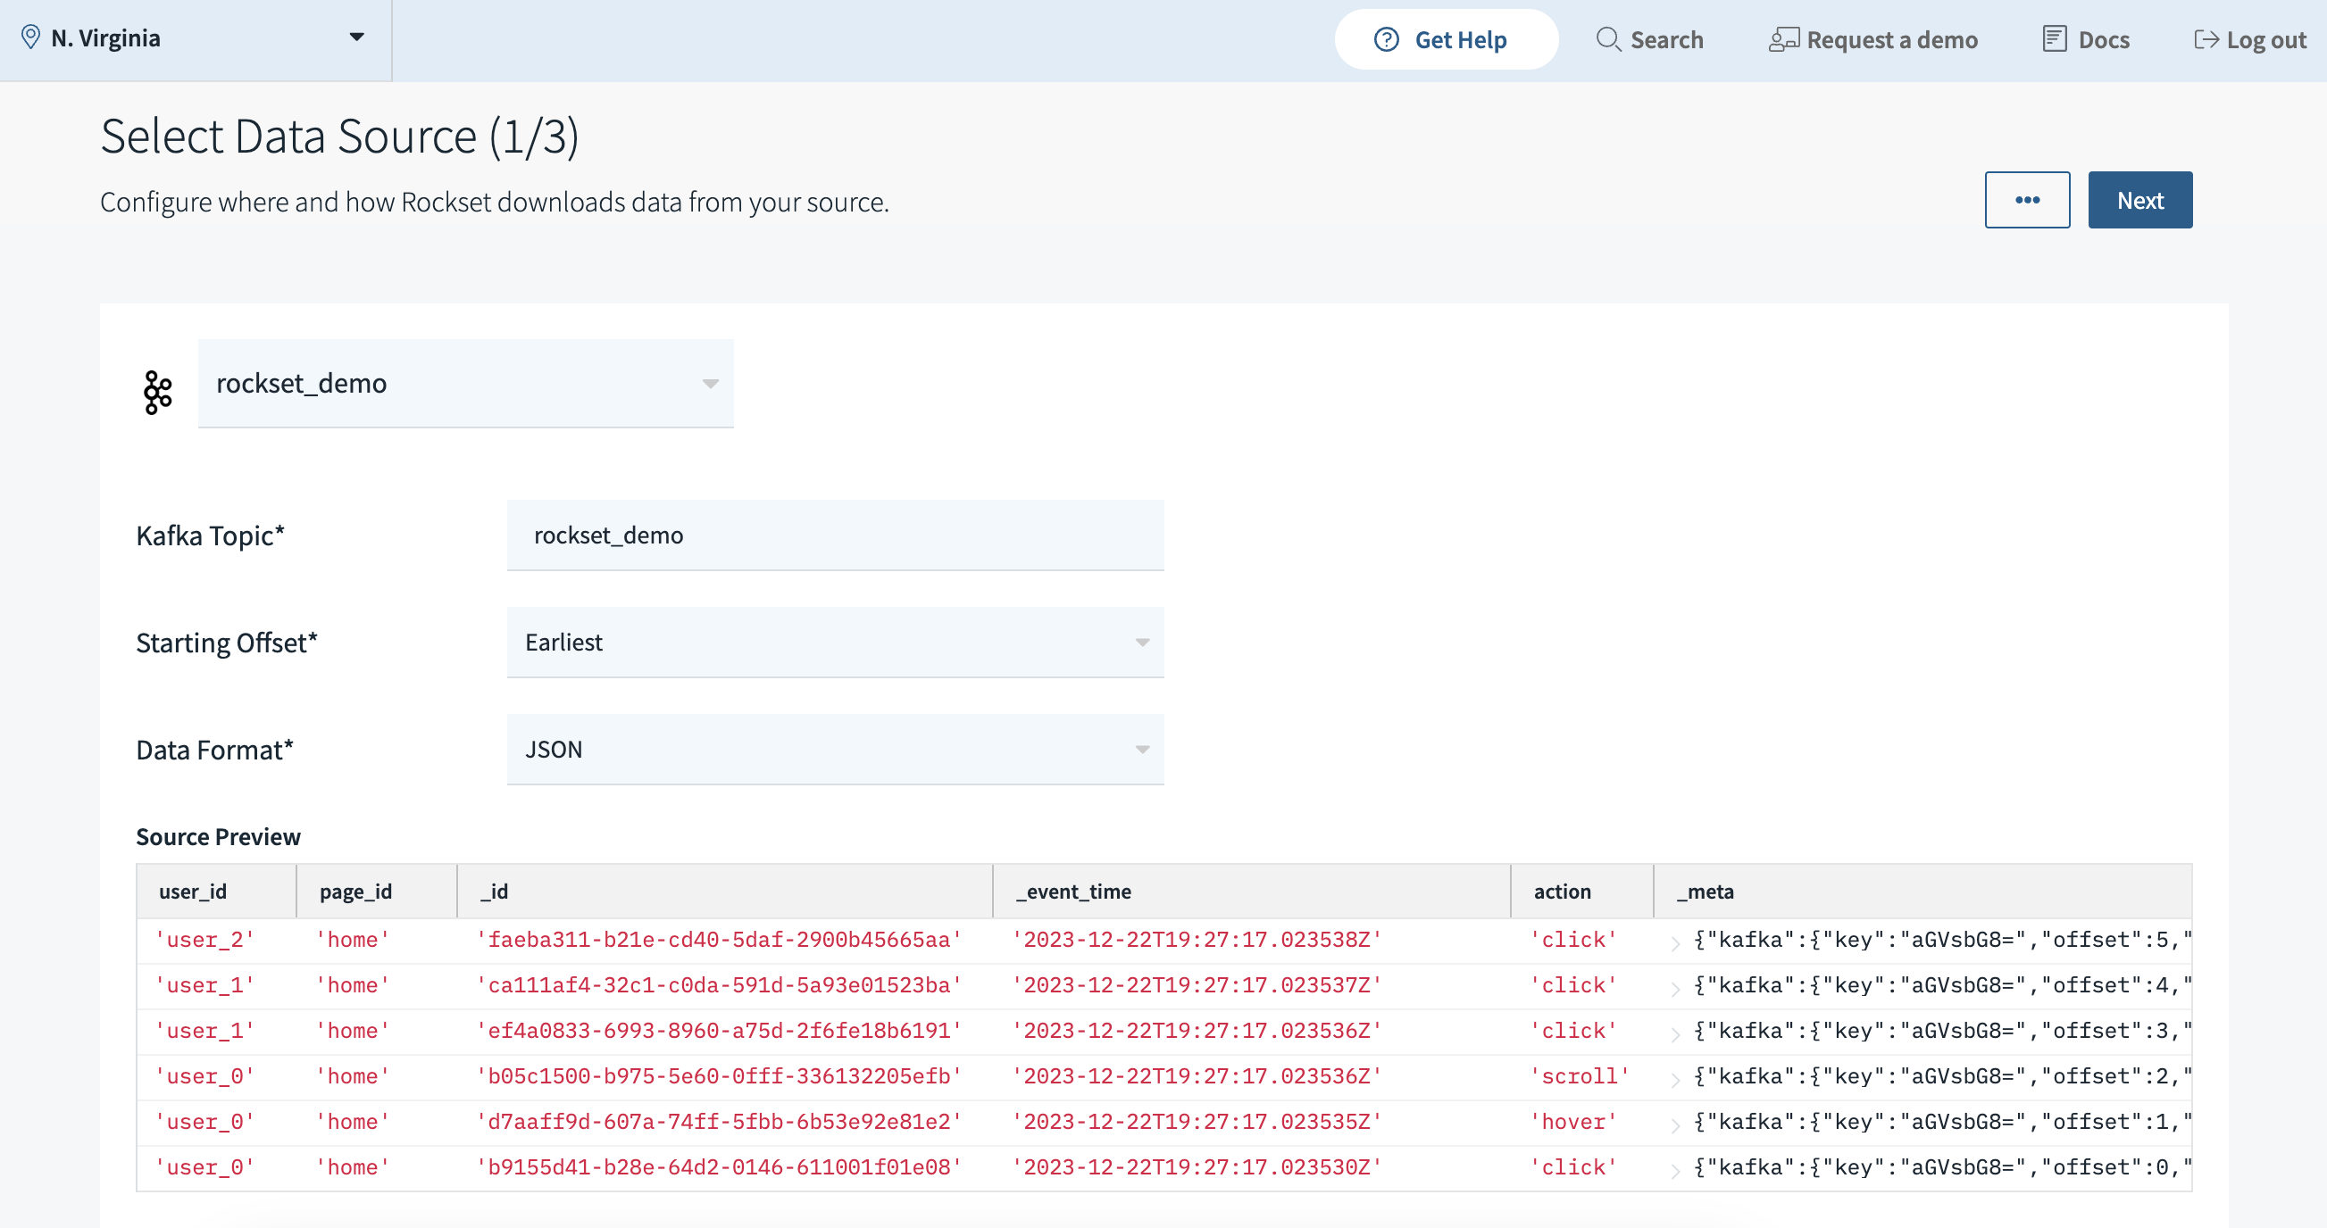Click the Search magnifier icon

1607,40
